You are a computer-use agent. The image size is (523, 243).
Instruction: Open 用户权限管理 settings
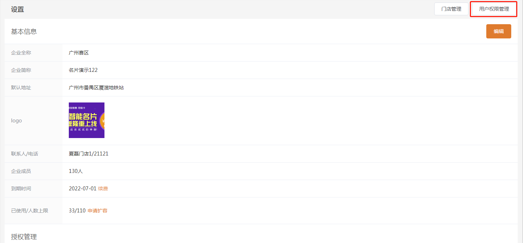click(494, 9)
